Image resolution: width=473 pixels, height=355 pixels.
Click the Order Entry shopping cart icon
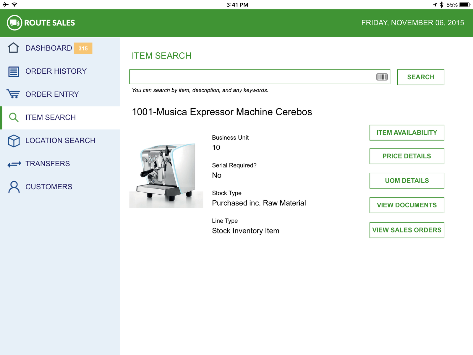point(14,94)
